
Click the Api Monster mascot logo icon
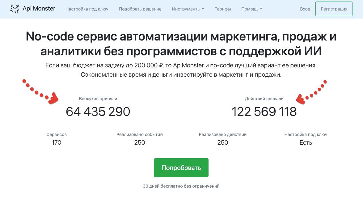(15, 9)
